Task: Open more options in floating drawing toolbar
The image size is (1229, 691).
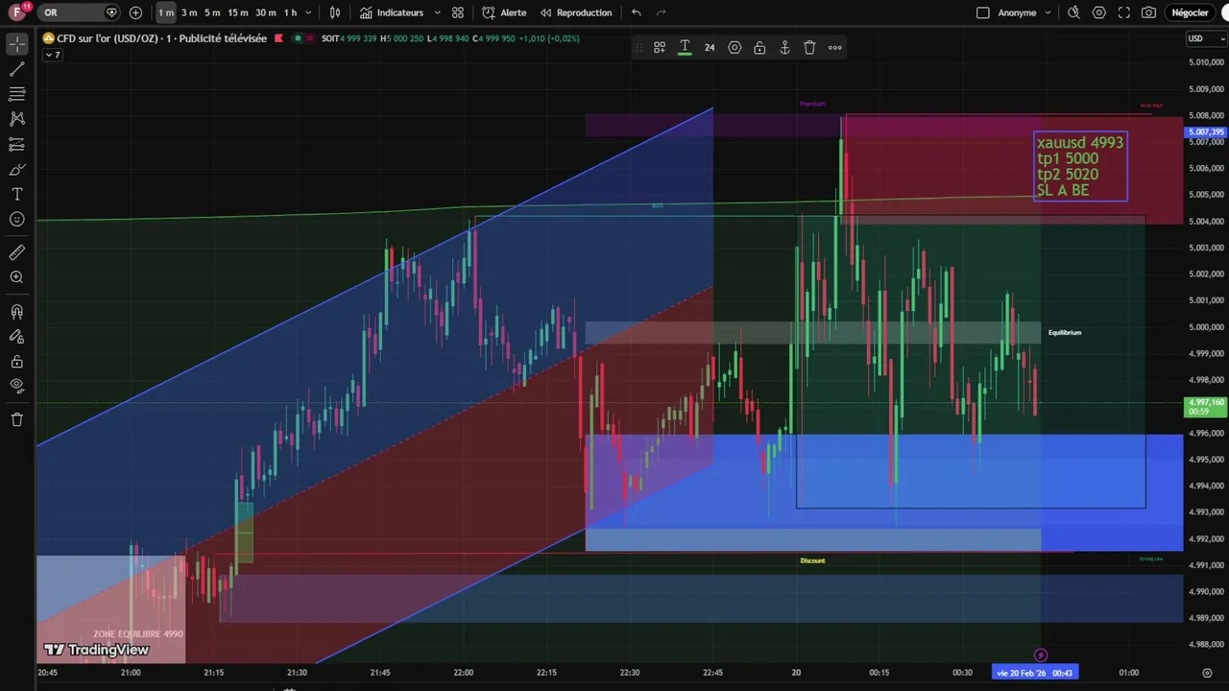Action: (834, 47)
